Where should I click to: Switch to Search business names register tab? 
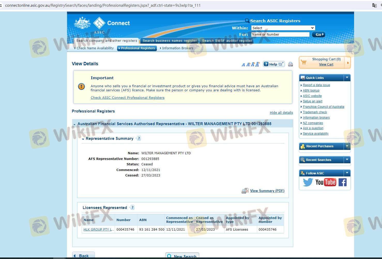point(170,41)
